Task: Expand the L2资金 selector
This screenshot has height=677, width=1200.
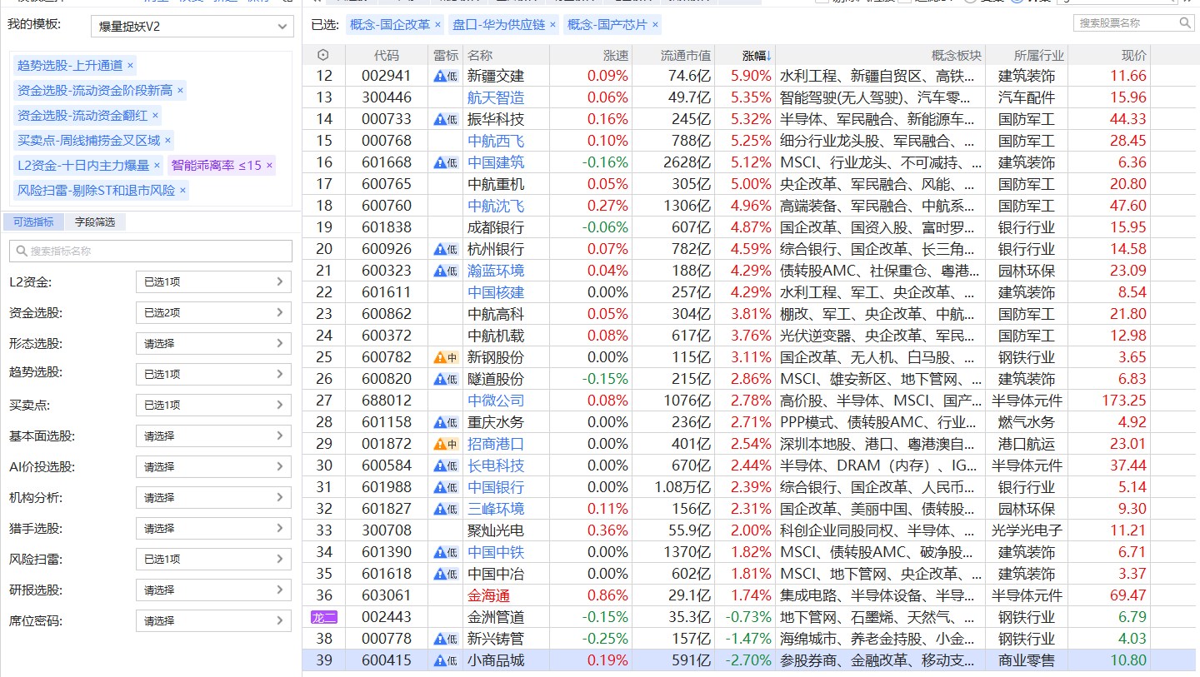Action: click(x=213, y=282)
